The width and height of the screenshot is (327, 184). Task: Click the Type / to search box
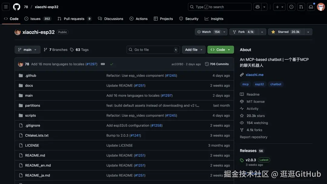220,7
